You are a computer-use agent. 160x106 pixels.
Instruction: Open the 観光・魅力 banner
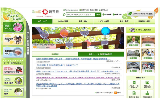pyautogui.click(x=13, y=81)
